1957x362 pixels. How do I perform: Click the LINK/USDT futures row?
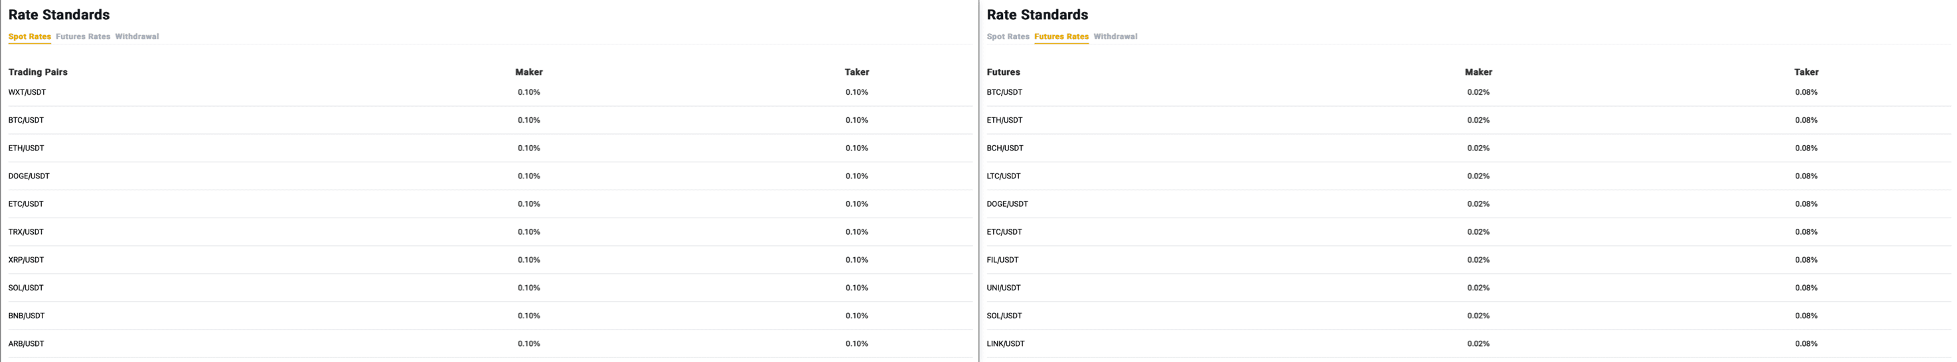[1005, 344]
